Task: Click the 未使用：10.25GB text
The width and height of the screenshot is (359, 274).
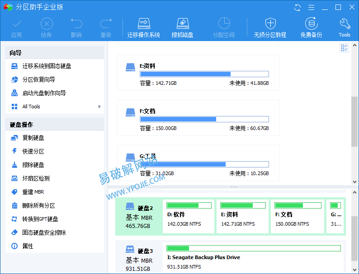Action: (249, 173)
